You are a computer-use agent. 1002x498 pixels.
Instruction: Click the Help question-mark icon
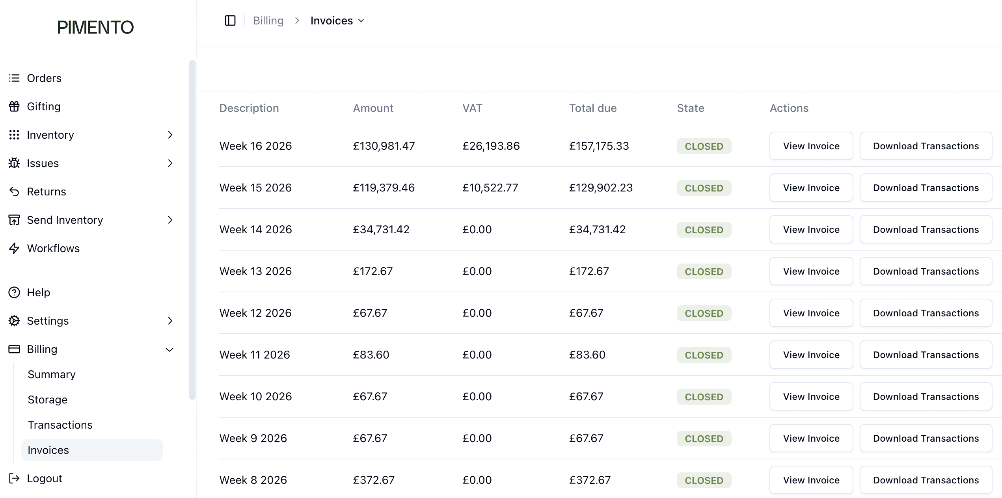click(14, 292)
